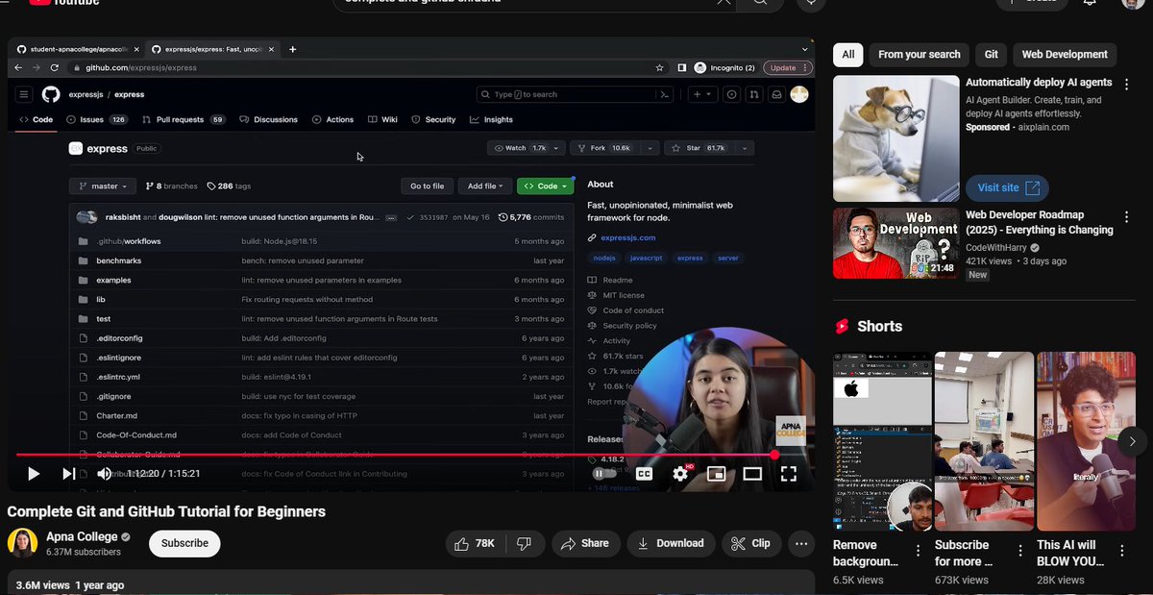Play the paused video
This screenshot has width=1153, height=595.
pos(34,473)
